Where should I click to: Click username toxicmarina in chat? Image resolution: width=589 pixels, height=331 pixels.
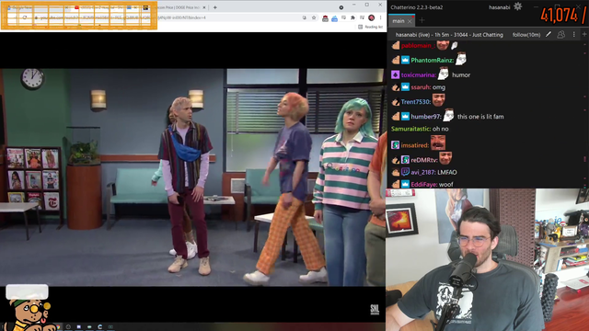(419, 75)
